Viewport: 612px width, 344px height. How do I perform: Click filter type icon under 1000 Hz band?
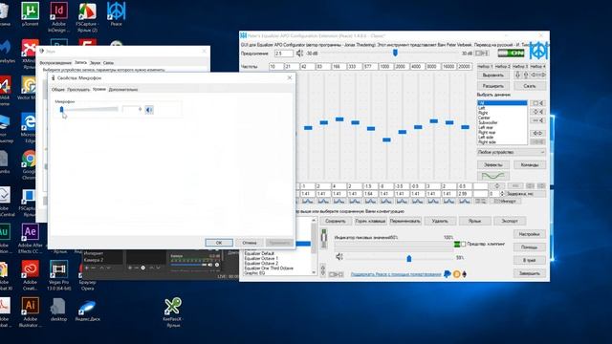[386, 202]
